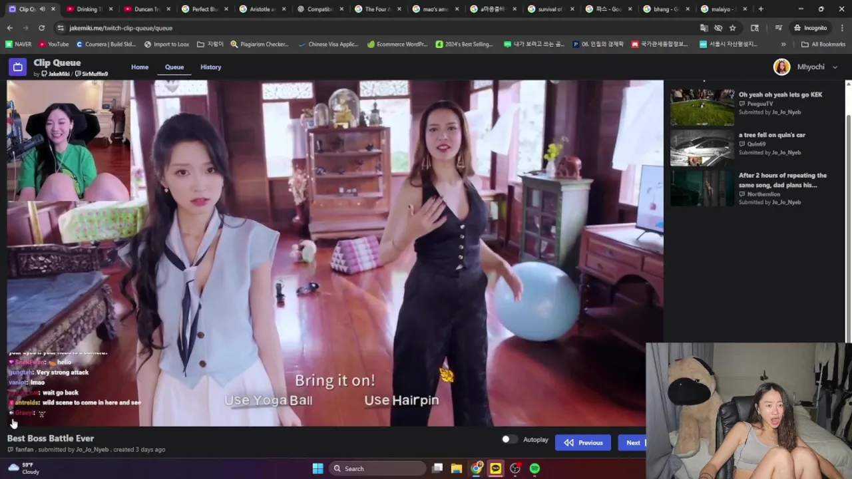The width and height of the screenshot is (852, 479).
Task: Click the Next clip button
Action: [x=632, y=442]
